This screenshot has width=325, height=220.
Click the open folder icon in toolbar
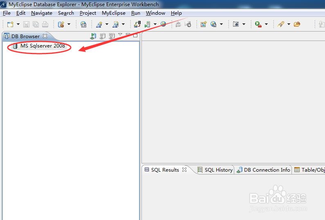coord(297,24)
